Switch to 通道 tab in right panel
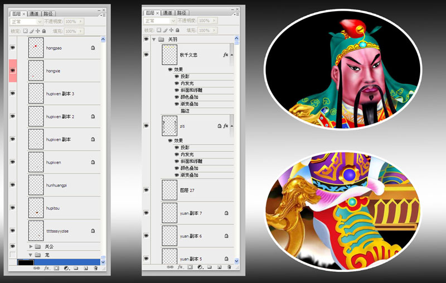 (168, 13)
